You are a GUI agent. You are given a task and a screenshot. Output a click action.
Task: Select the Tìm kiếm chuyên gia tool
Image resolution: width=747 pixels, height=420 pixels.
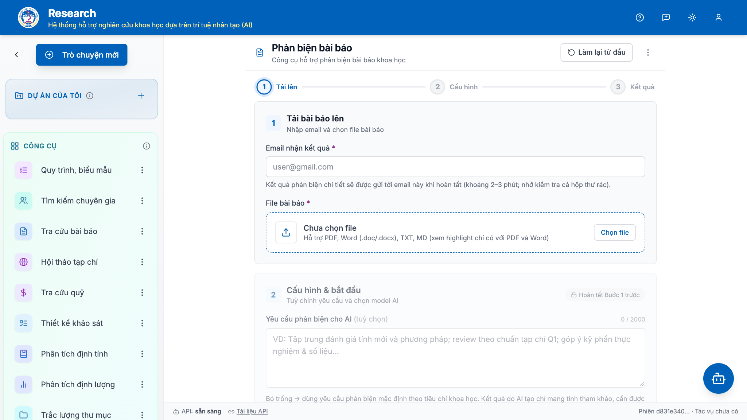tap(78, 201)
